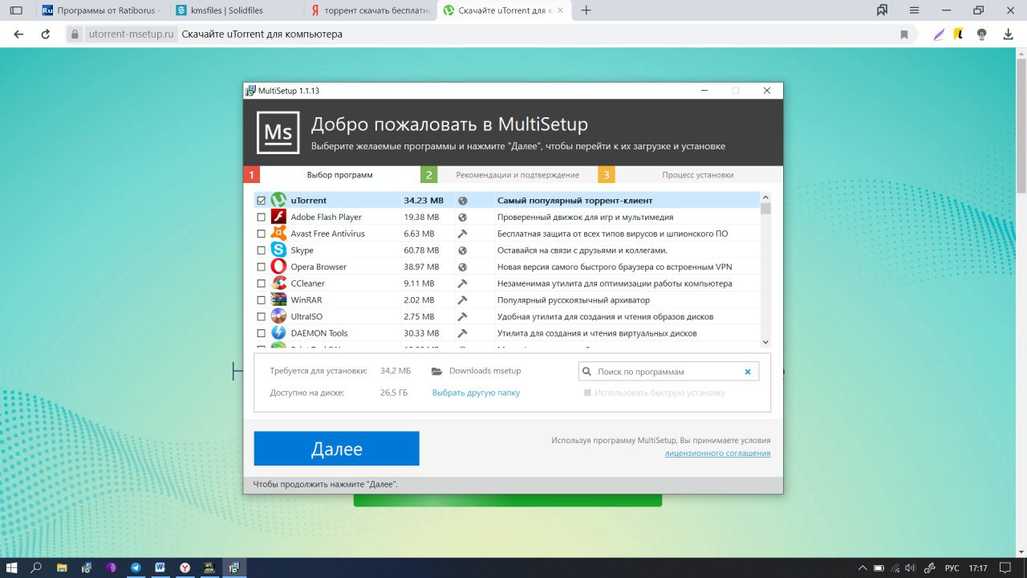This screenshot has height=578, width=1027.
Task: Open Yandex Browser from the taskbar
Action: (185, 567)
